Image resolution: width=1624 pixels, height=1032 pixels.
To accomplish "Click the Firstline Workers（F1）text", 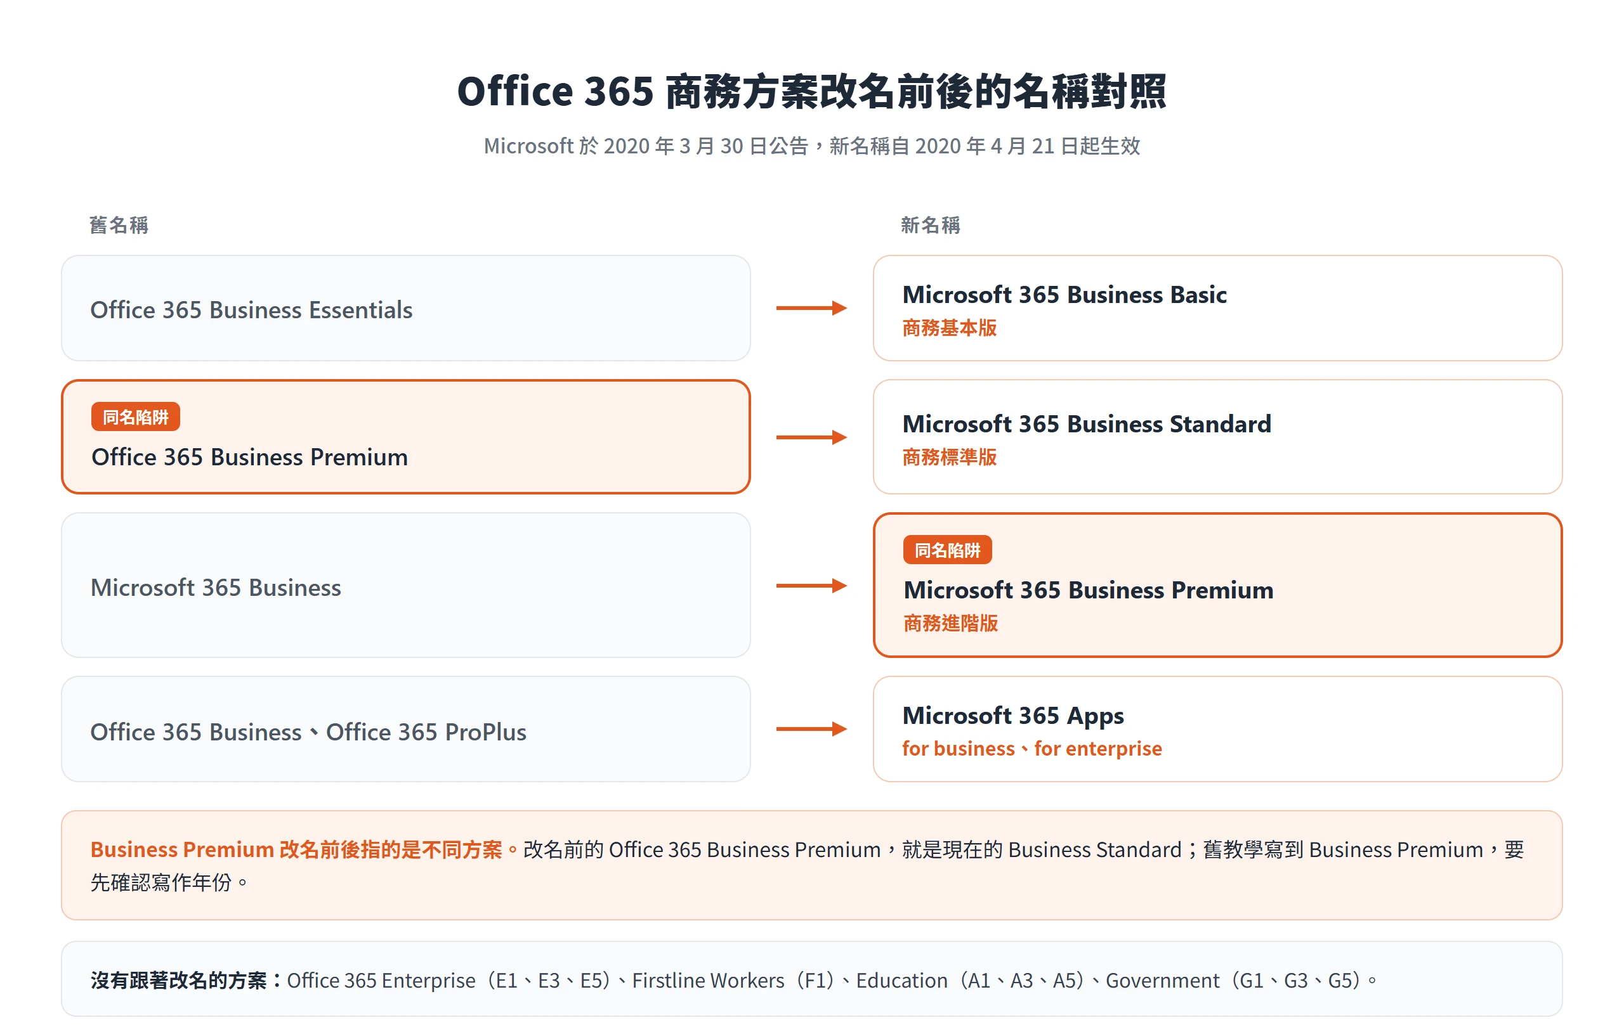I will (x=735, y=980).
